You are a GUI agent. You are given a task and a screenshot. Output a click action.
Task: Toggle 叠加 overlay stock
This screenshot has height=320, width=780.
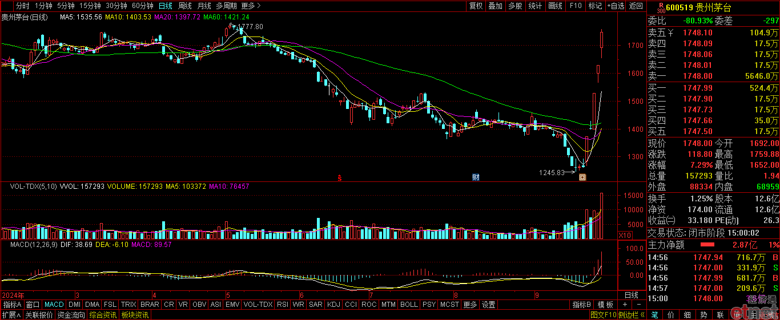click(x=495, y=6)
